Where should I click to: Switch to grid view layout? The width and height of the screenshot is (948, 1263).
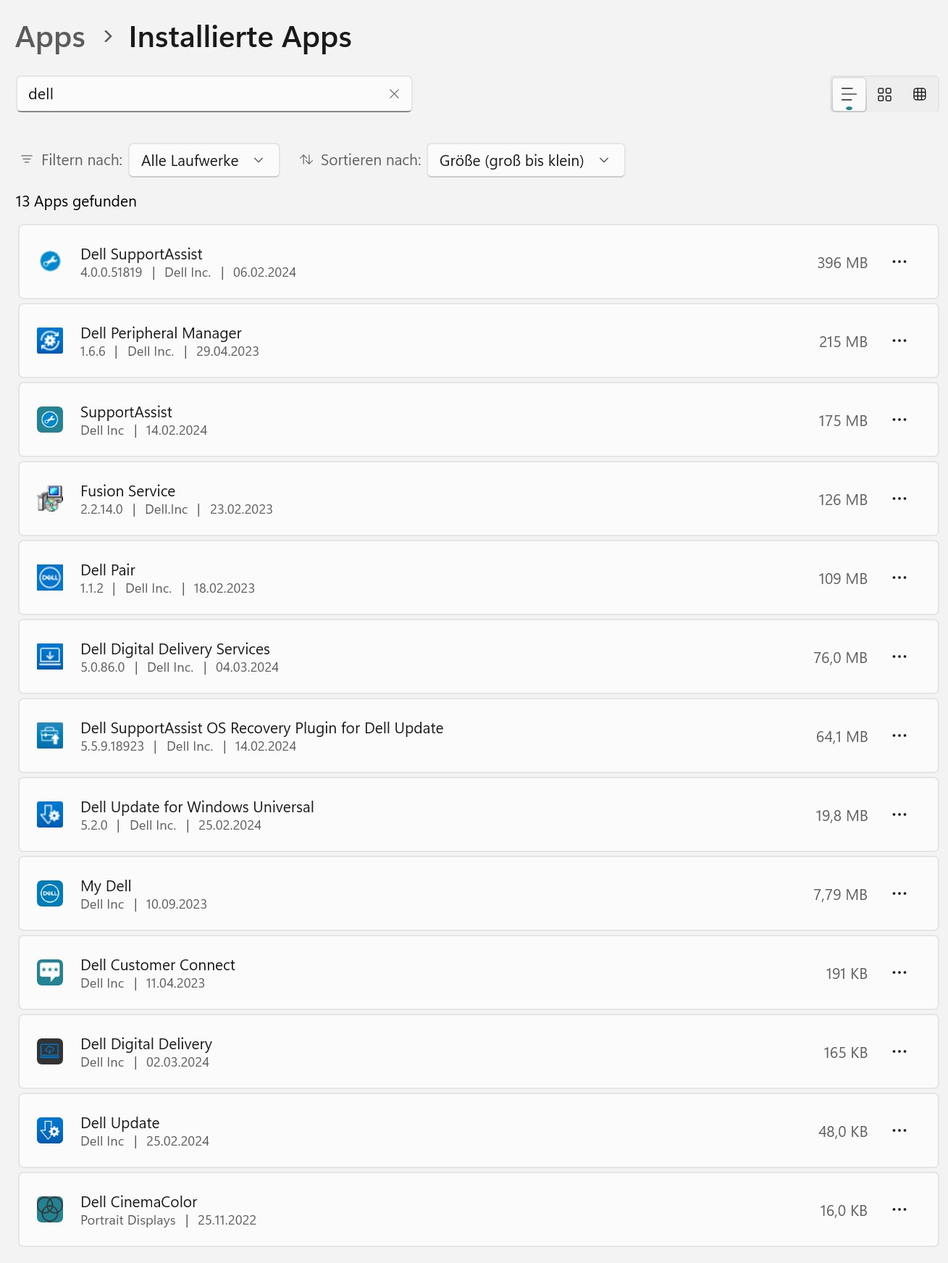pos(884,95)
